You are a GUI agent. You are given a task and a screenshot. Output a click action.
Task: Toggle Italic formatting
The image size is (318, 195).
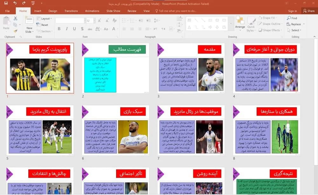click(x=67, y=29)
